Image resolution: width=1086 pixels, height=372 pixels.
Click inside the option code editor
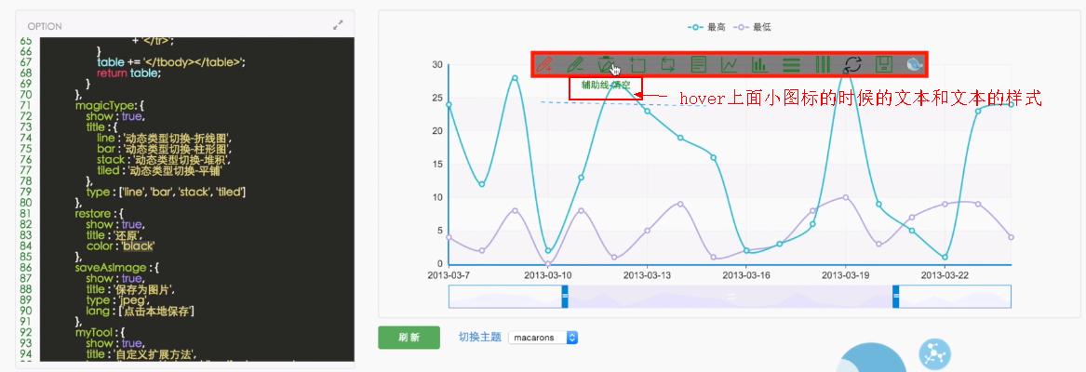196,200
